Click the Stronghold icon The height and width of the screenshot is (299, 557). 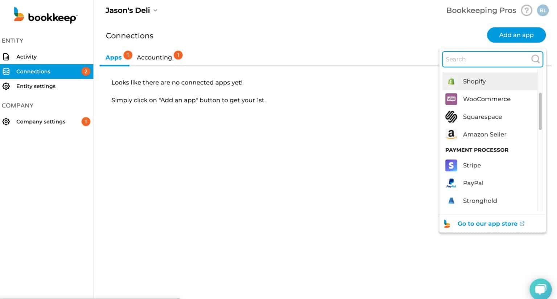coord(451,201)
